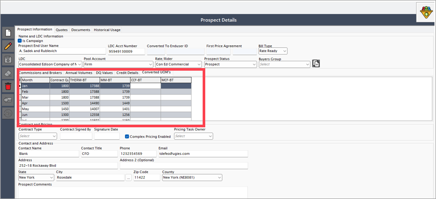Click the funnel logo icon top right
436x199 pixels.
click(x=426, y=12)
